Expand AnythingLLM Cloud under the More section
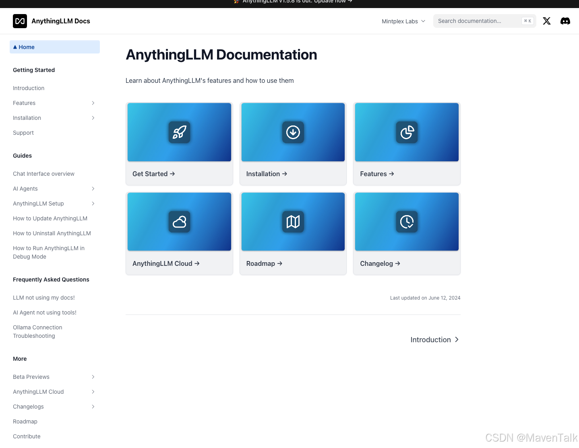The height and width of the screenshot is (448, 579). (x=93, y=392)
